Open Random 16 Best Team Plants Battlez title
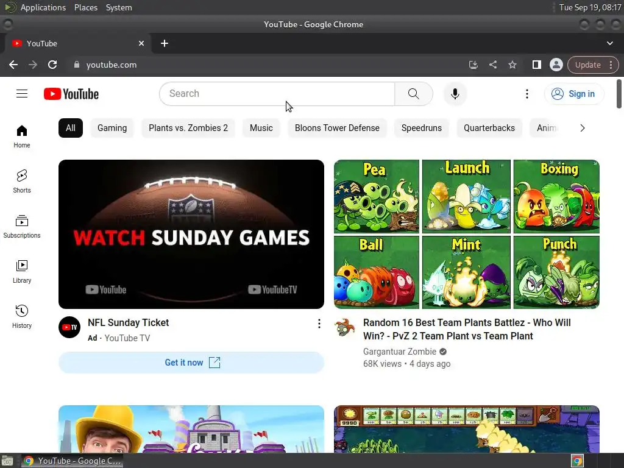624x468 pixels. (467, 330)
